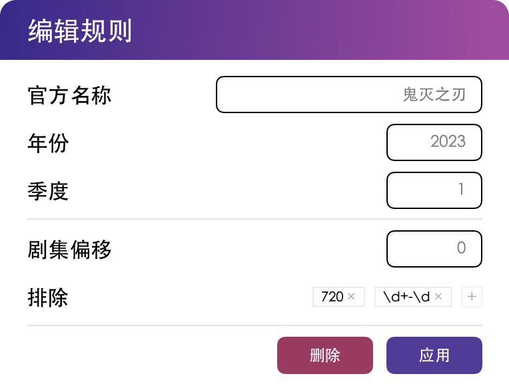Click the 官方名称 label
This screenshot has width=509, height=390.
coord(69,95)
